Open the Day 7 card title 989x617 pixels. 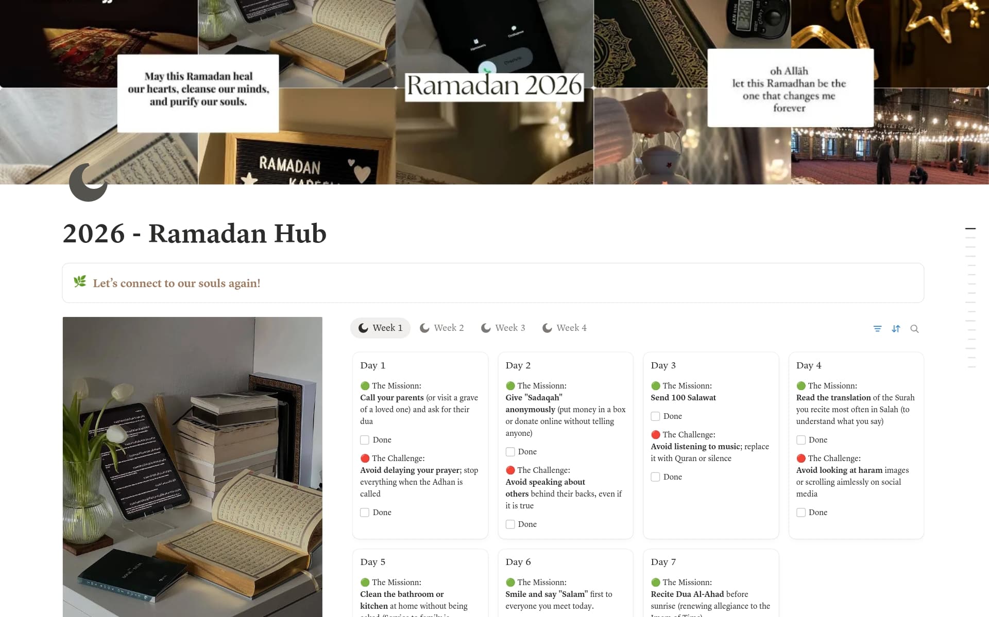663,562
